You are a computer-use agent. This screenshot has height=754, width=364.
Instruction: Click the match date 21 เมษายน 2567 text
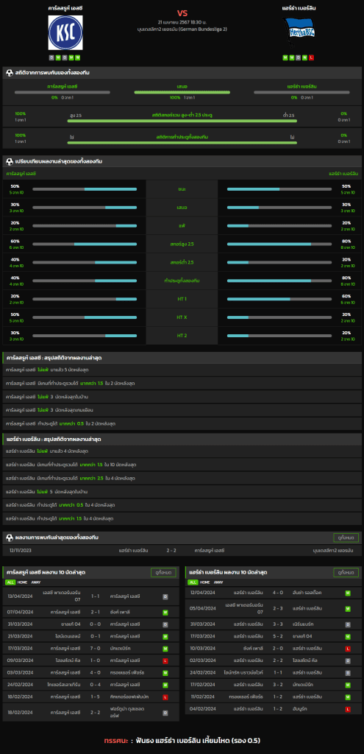182,22
